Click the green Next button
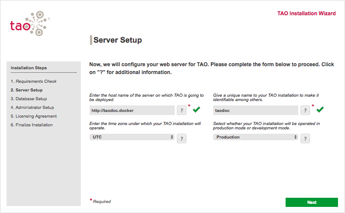The image size is (345, 213). [x=311, y=202]
